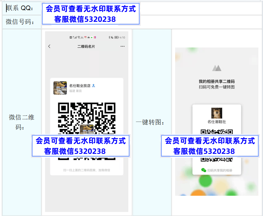Screen dimensions: 263x216
Task: Click the 微信二维码: label cell
Action: point(21,122)
